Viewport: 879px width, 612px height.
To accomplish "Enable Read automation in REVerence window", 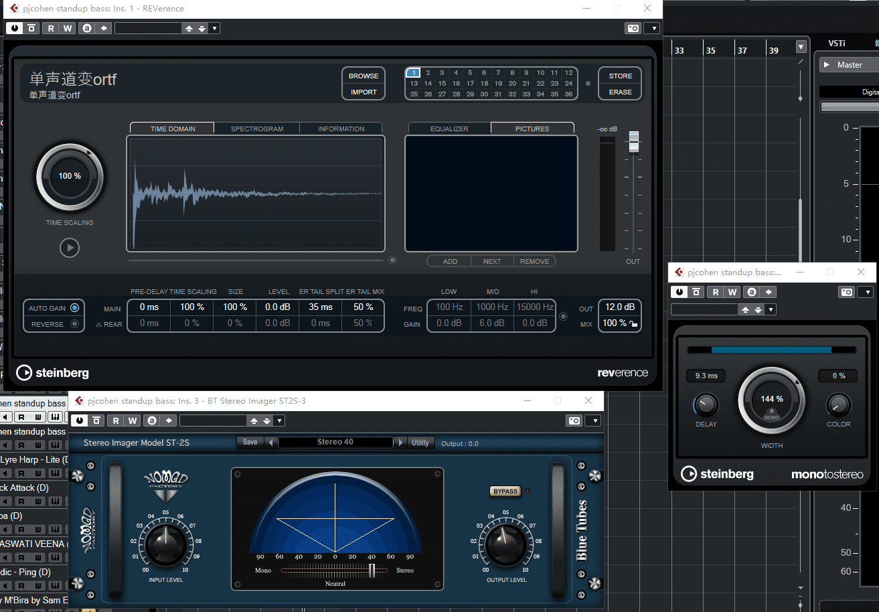I will pos(51,28).
